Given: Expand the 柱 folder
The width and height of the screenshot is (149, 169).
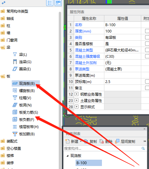Looking at the screenshot, I should tap(3, 26).
